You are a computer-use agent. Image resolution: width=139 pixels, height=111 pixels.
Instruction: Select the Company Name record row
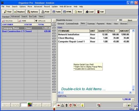tap(26, 28)
